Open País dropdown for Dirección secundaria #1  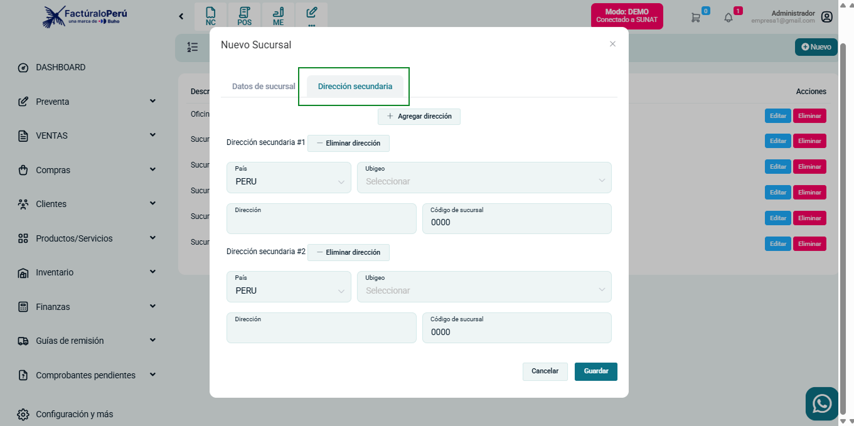pos(289,181)
